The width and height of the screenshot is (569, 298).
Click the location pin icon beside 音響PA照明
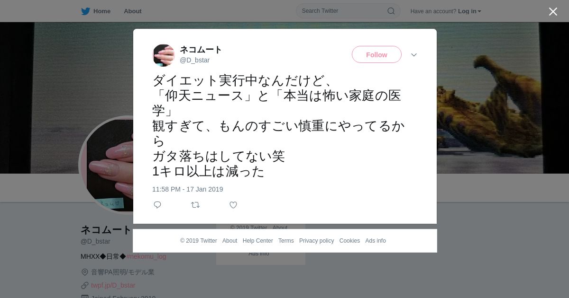(85, 272)
